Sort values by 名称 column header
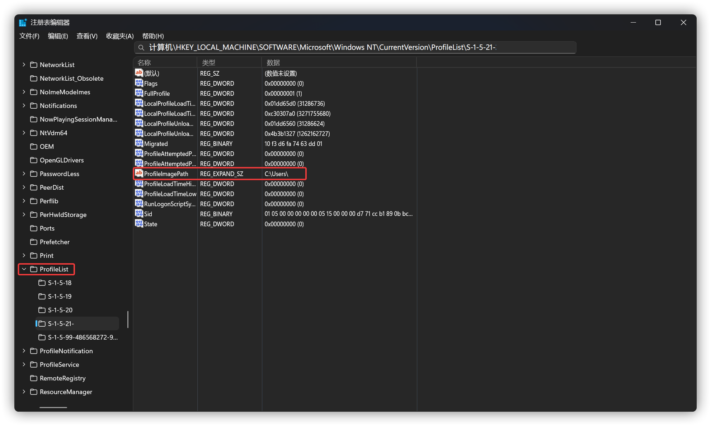Image resolution: width=711 pixels, height=426 pixels. pyautogui.click(x=165, y=62)
